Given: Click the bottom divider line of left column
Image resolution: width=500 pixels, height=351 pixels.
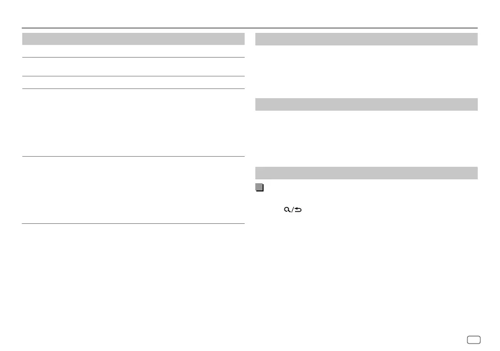Looking at the screenshot, I should tap(133, 223).
